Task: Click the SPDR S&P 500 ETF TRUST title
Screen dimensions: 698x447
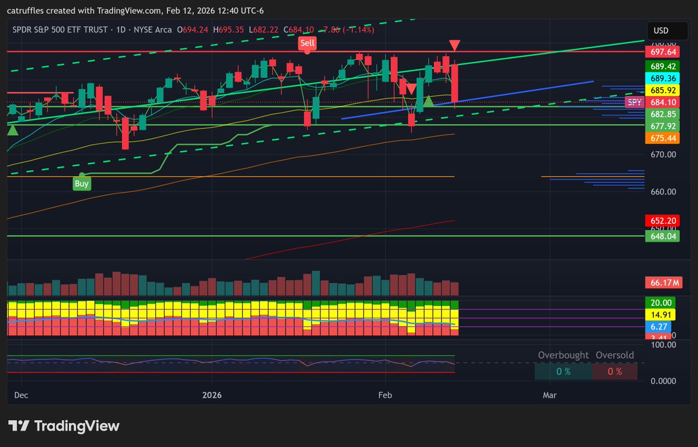Action: (61, 30)
